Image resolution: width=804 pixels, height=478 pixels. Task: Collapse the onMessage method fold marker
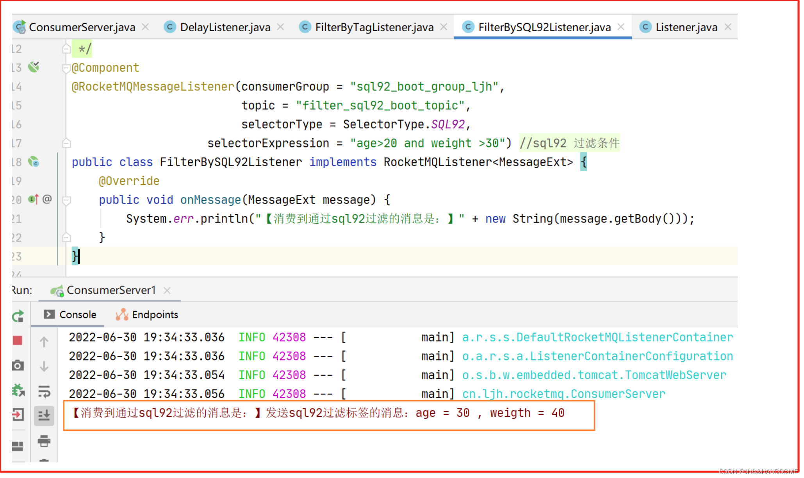66,201
